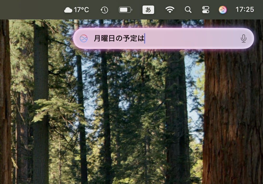
Task: Check the battery status icon
Action: (x=125, y=10)
